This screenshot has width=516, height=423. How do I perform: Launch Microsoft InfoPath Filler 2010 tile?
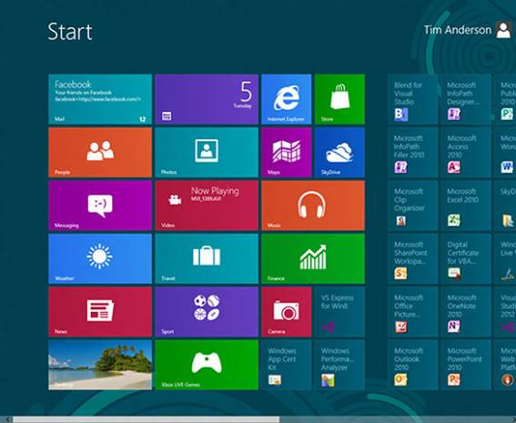pyautogui.click(x=412, y=152)
